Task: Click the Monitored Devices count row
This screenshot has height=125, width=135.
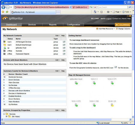Action: click(x=34, y=77)
